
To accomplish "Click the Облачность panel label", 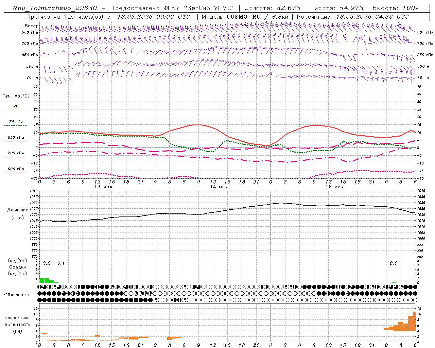I will click(x=17, y=295).
